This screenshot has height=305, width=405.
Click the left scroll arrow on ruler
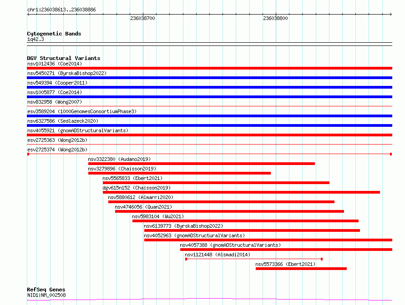point(28,14)
